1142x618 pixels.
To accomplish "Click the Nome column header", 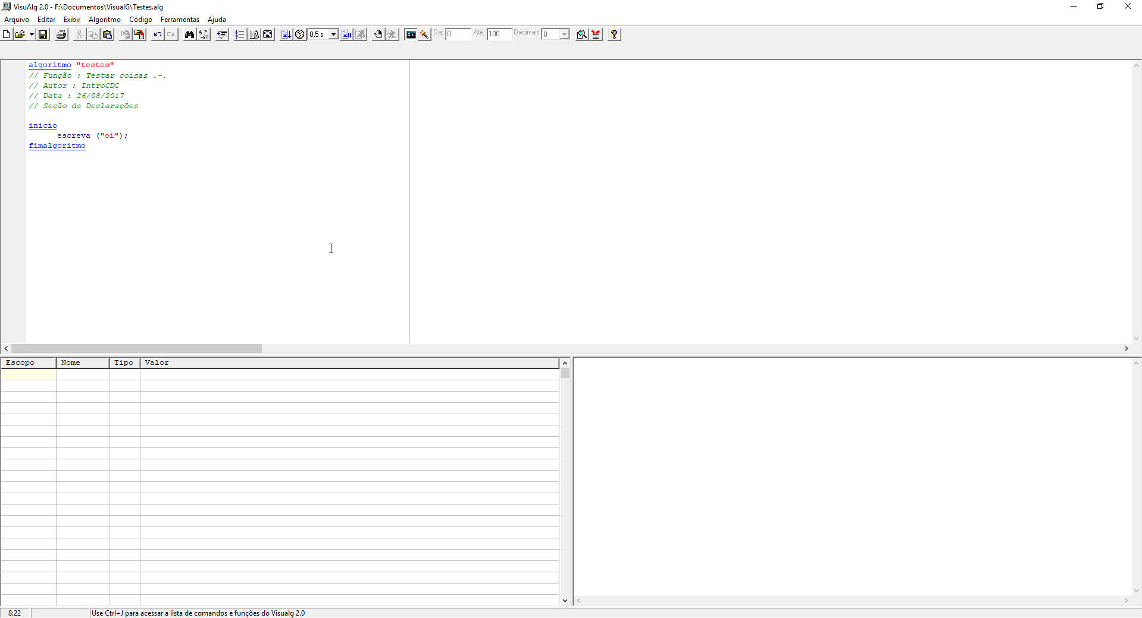I will [x=83, y=363].
